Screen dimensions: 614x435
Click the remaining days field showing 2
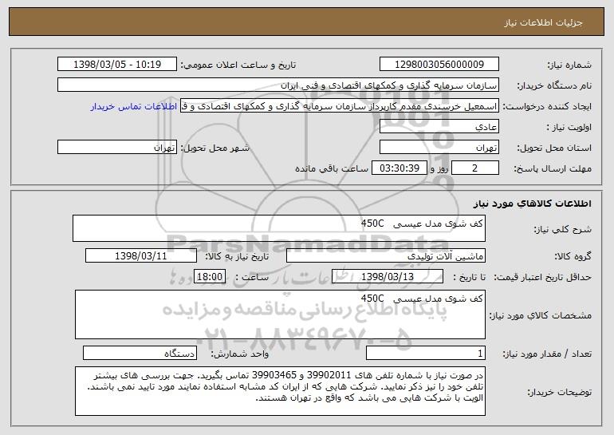[475, 168]
